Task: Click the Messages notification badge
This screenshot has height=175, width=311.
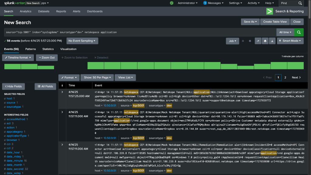Action: point(205,3)
